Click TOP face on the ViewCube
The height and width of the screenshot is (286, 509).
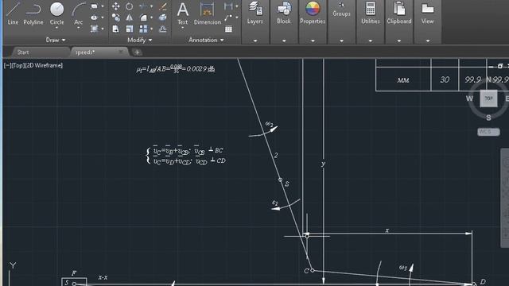pos(488,99)
